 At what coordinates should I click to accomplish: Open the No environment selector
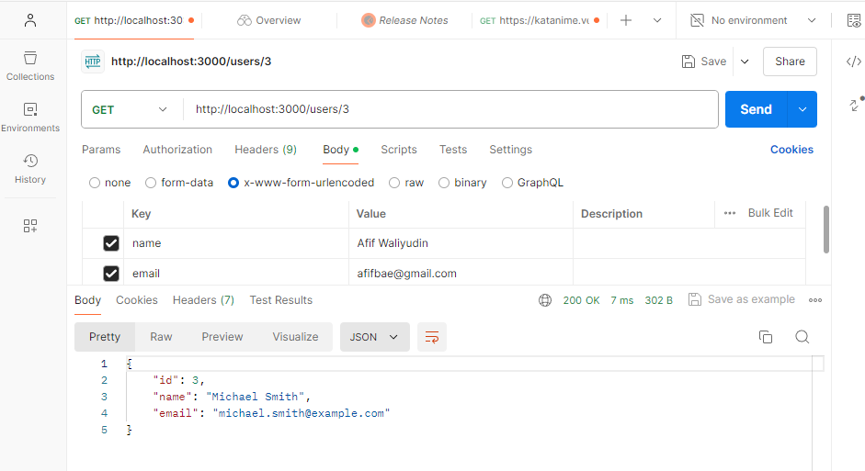coord(752,20)
